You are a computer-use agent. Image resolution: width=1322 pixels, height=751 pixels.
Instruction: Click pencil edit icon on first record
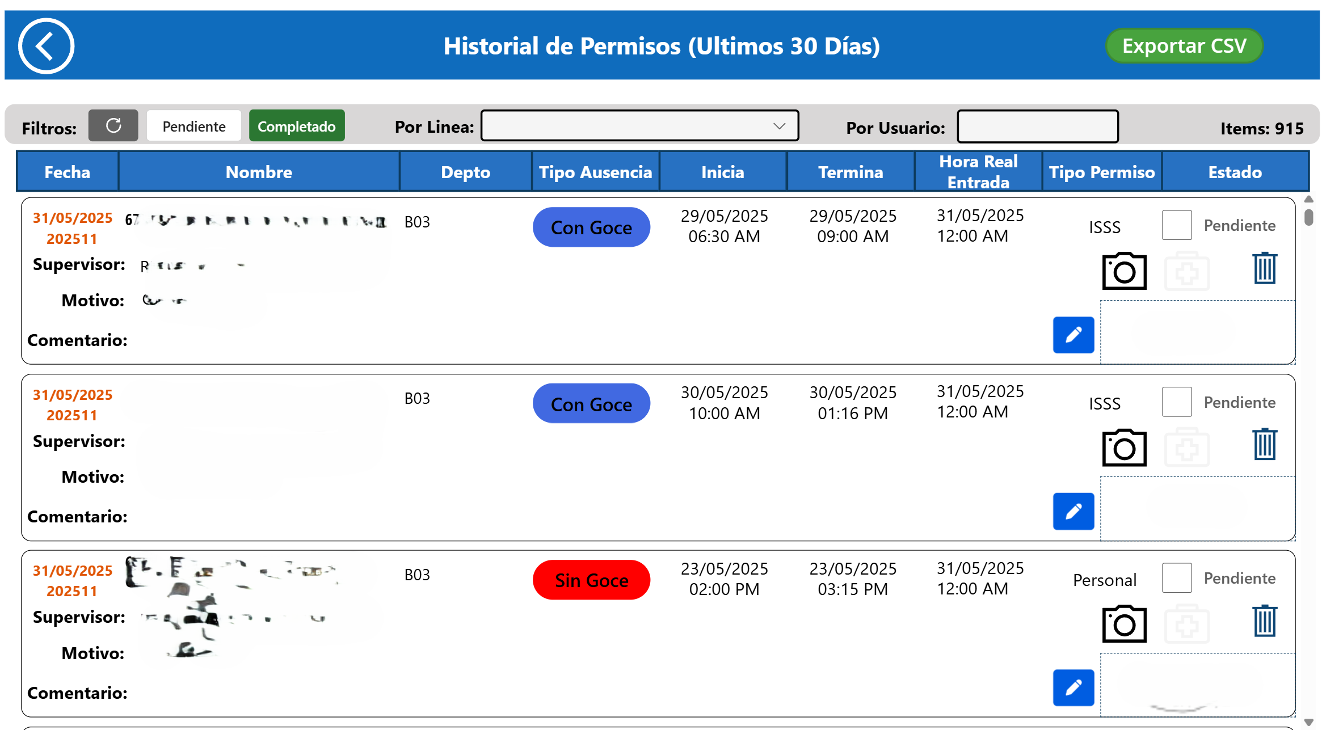point(1073,335)
